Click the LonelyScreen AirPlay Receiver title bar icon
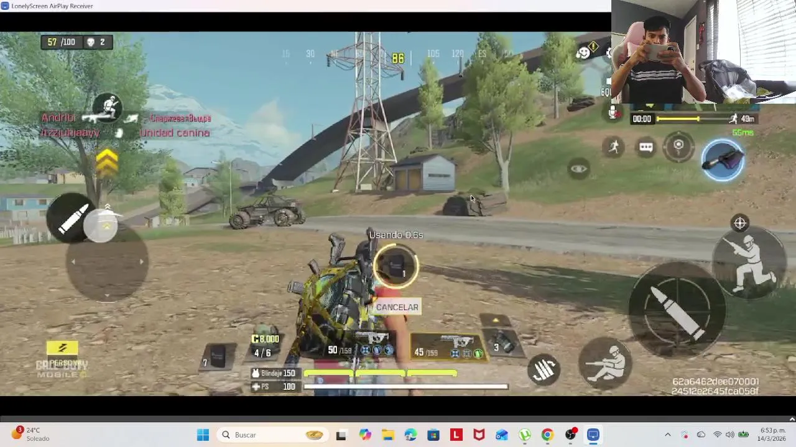This screenshot has height=447, width=796. coord(5,6)
